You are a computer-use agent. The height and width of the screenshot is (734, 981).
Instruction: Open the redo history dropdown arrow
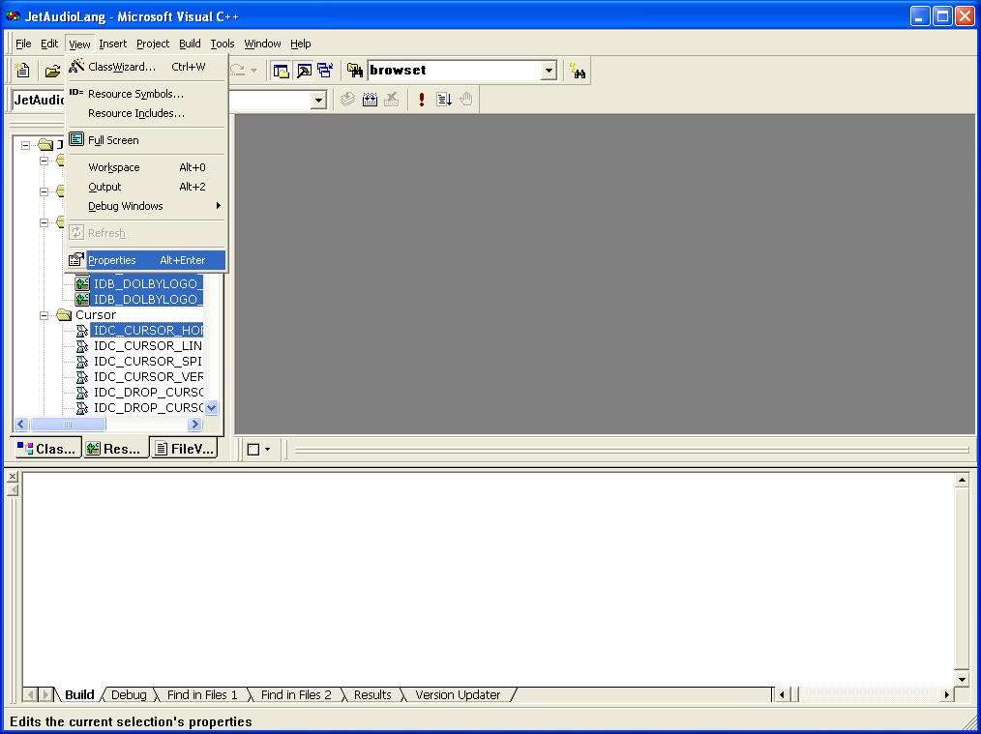click(254, 71)
